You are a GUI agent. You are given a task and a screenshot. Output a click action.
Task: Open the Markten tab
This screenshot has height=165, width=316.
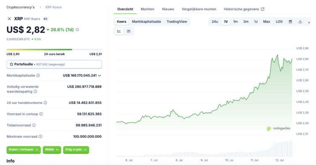[x=147, y=9]
